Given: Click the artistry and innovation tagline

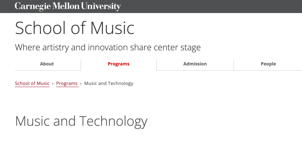Looking at the screenshot, I should tap(108, 47).
